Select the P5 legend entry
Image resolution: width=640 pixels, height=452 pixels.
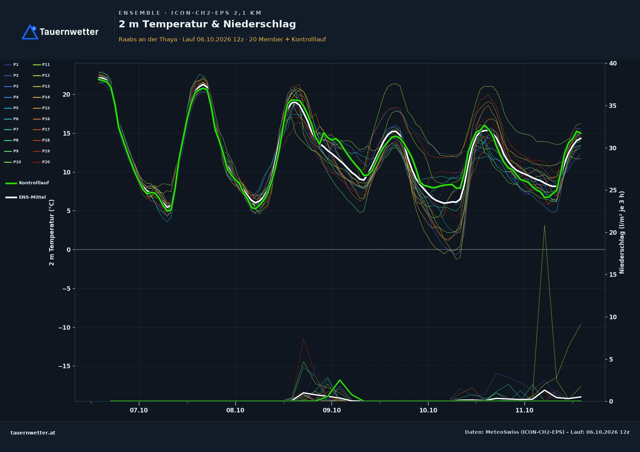coord(12,108)
